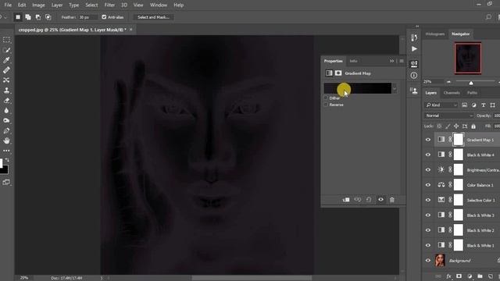This screenshot has height=281, width=500.
Task: Collapse Properties panel with double arrows
Action: [391, 61]
